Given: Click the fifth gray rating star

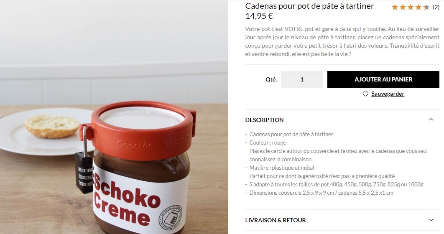Looking at the screenshot, I should (x=426, y=8).
